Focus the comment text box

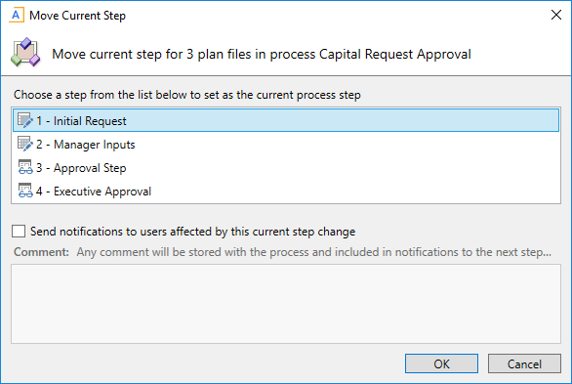pyautogui.click(x=286, y=304)
